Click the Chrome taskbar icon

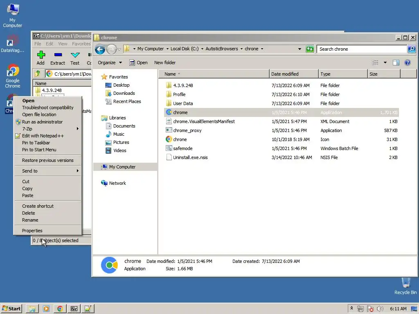click(x=60, y=309)
